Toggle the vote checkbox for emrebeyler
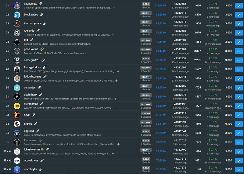Viewport: 244px width, 174px height. [238, 169]
